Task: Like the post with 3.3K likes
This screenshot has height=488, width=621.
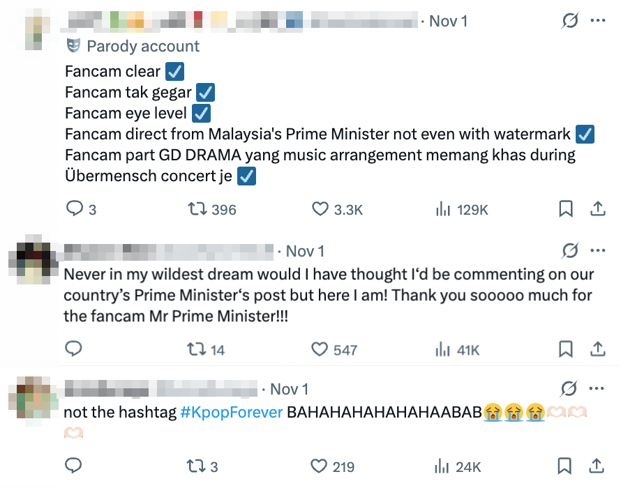Action: [320, 209]
